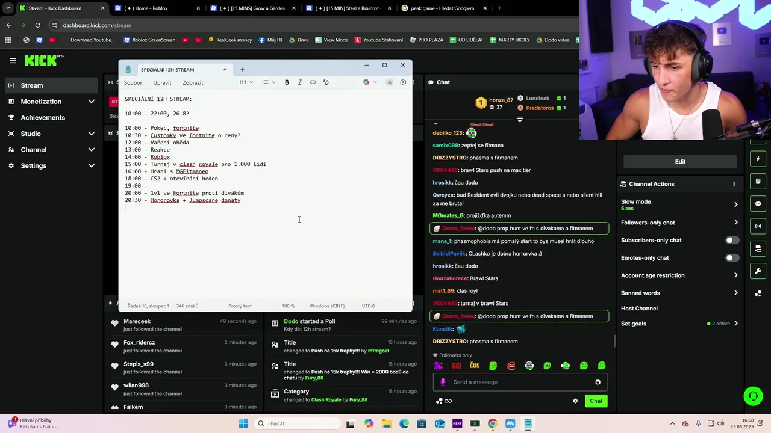Open the Roblox GreenScreen bookmark
771x433 pixels.
(x=149, y=40)
